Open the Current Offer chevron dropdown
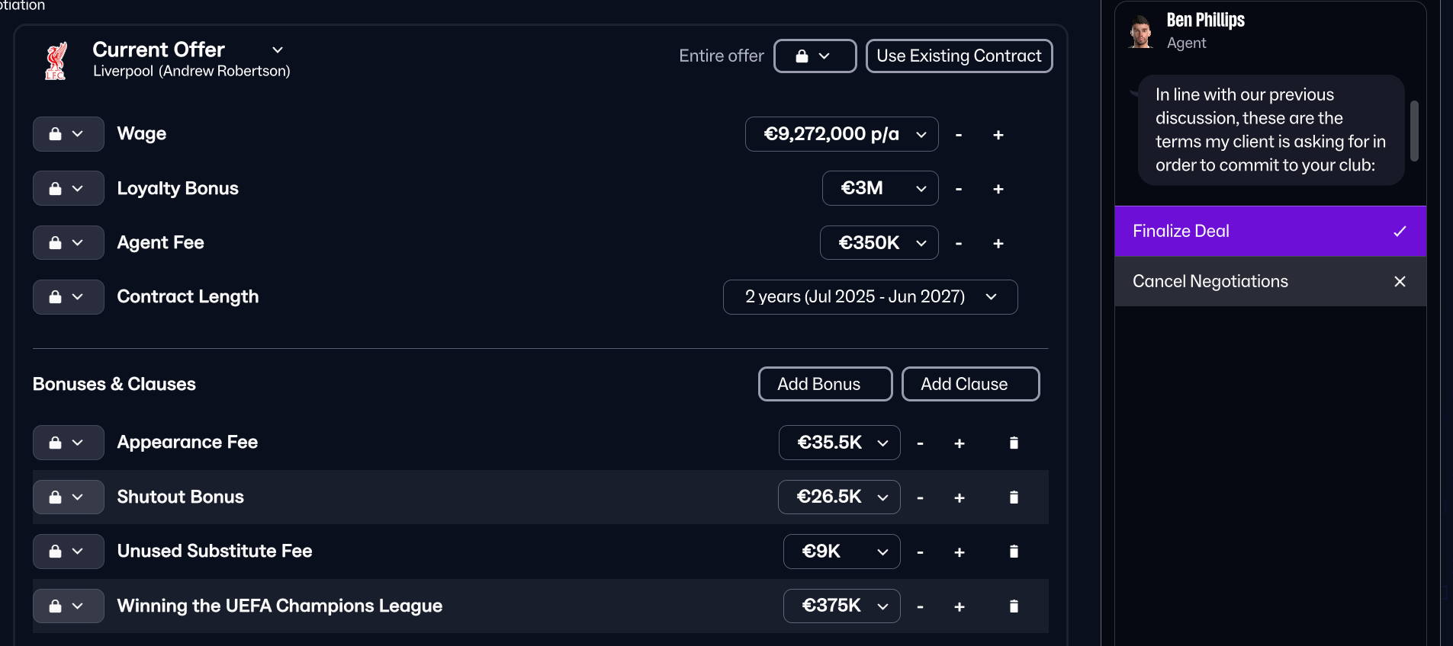 point(277,50)
